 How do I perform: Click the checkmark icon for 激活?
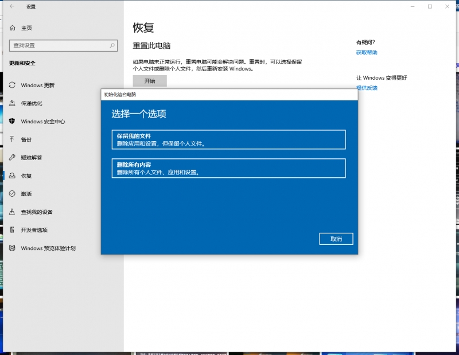tap(12, 194)
